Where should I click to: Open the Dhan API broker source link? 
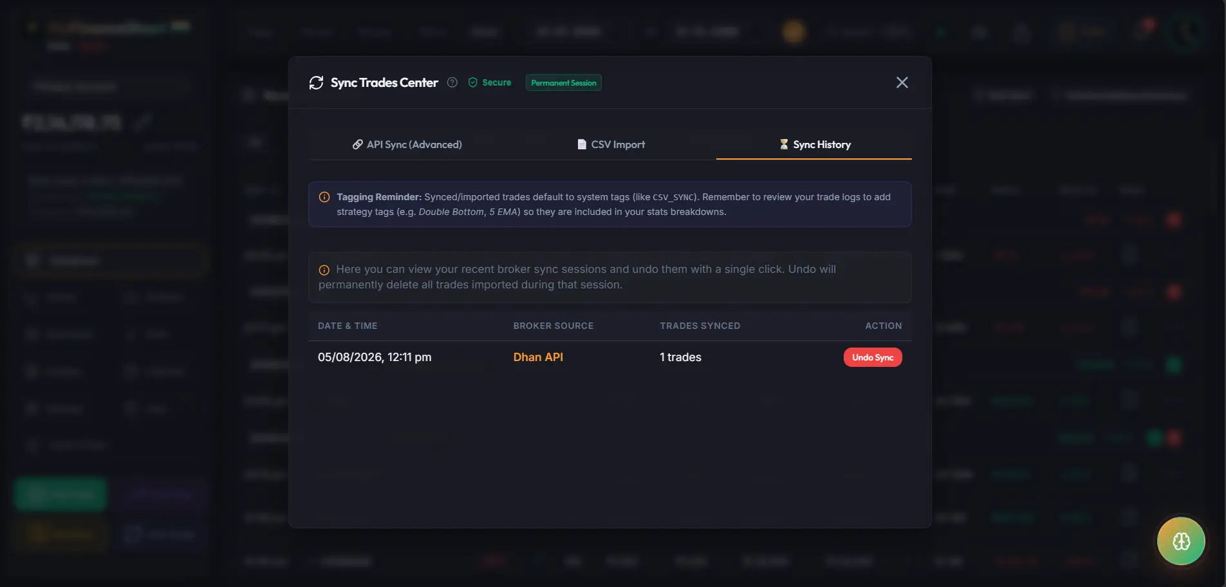point(538,357)
